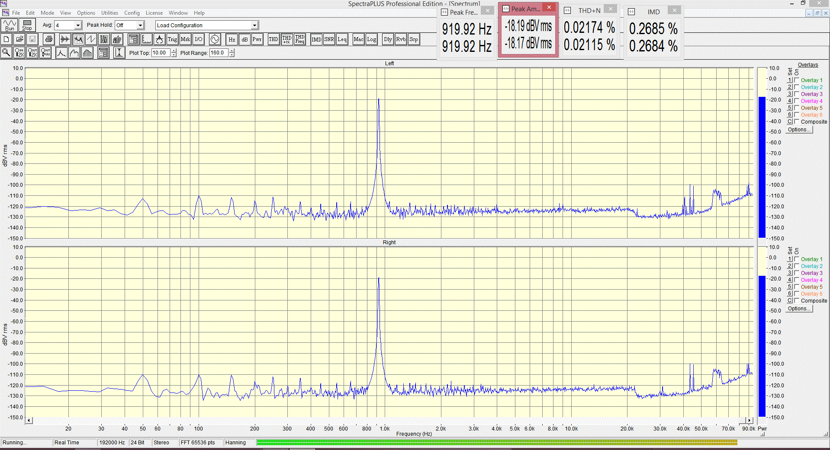Enable Overlay 1 checkbox in Left plot
830x450 pixels.
tap(797, 80)
